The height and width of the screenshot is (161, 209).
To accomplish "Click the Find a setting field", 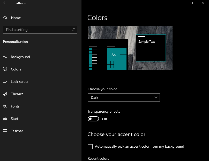I will 40,30.
